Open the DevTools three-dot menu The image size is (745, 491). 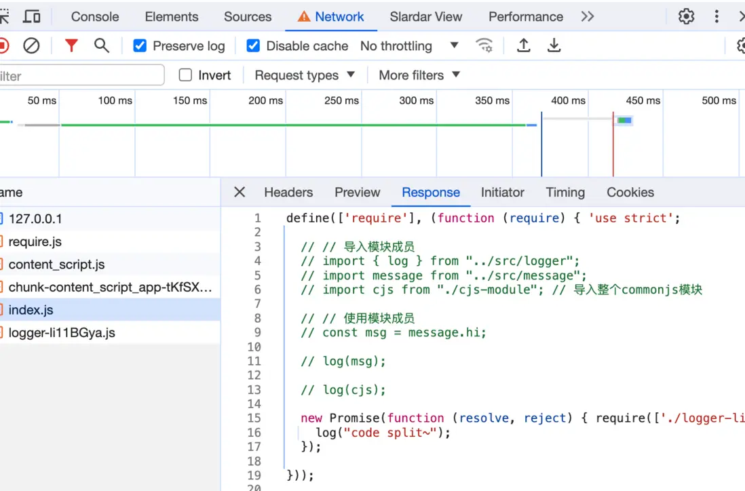click(717, 16)
